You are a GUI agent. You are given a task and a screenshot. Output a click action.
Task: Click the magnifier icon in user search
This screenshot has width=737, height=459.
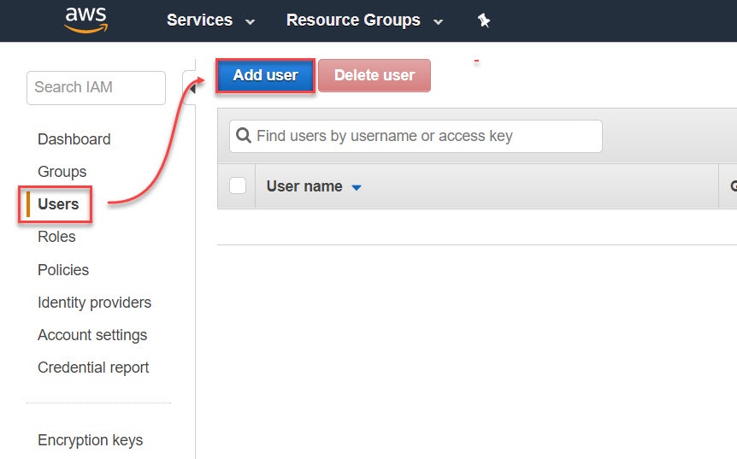243,136
